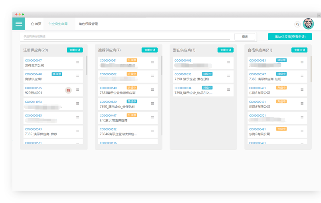Click the 查询 search button

245,37
